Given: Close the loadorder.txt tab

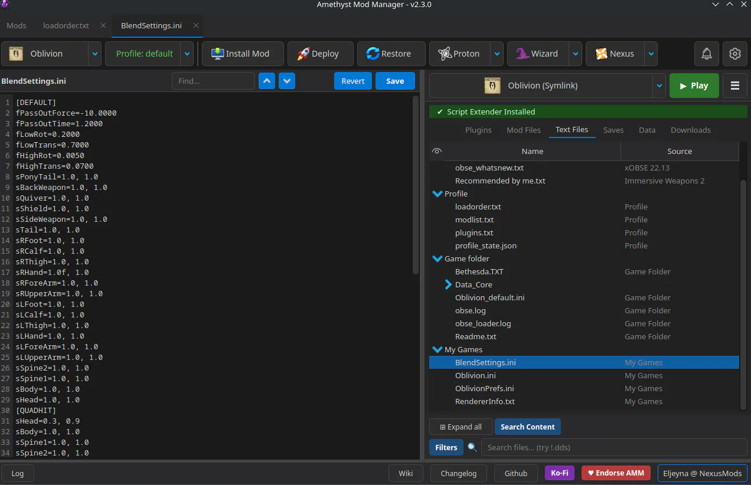Looking at the screenshot, I should (103, 26).
